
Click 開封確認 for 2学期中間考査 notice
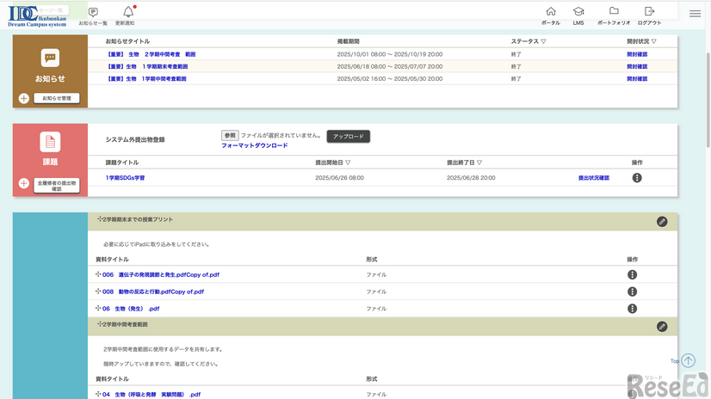tap(637, 54)
